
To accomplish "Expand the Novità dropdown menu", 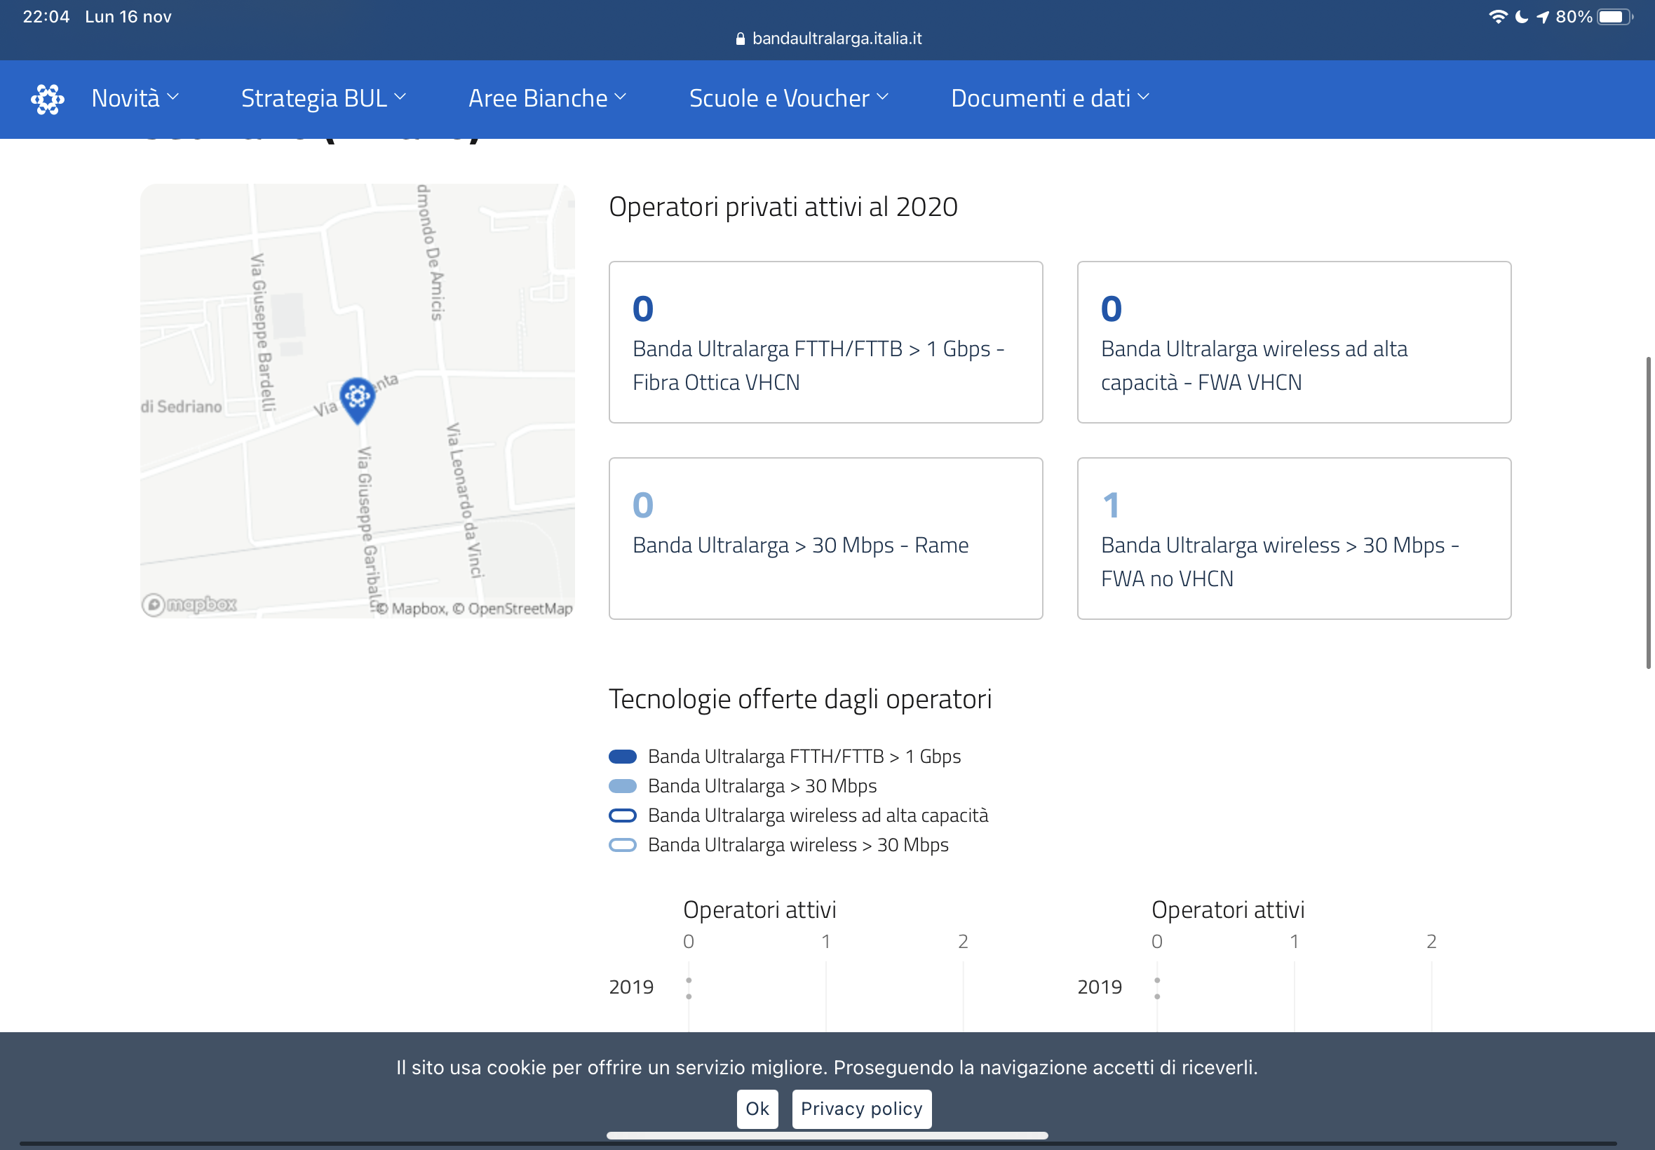I will 135,99.
